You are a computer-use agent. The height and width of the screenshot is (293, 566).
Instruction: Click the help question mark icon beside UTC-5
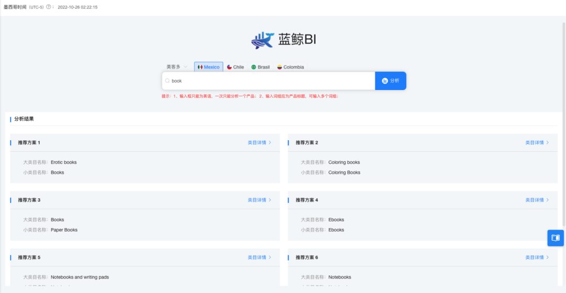coord(48,7)
